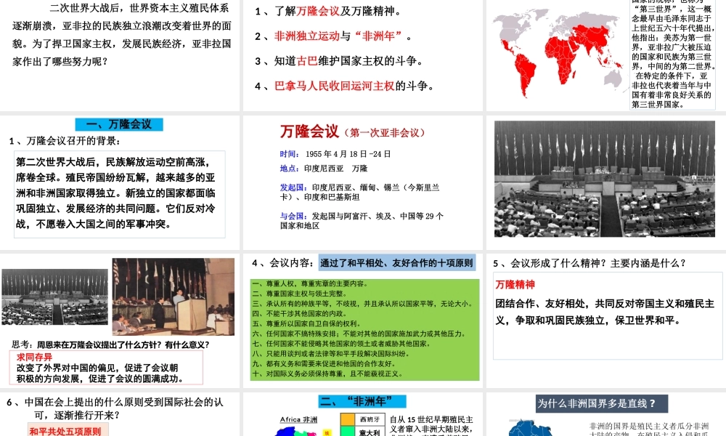Click the red heading 万隆精神
Viewport: 726px width, 436px height.
point(515,284)
